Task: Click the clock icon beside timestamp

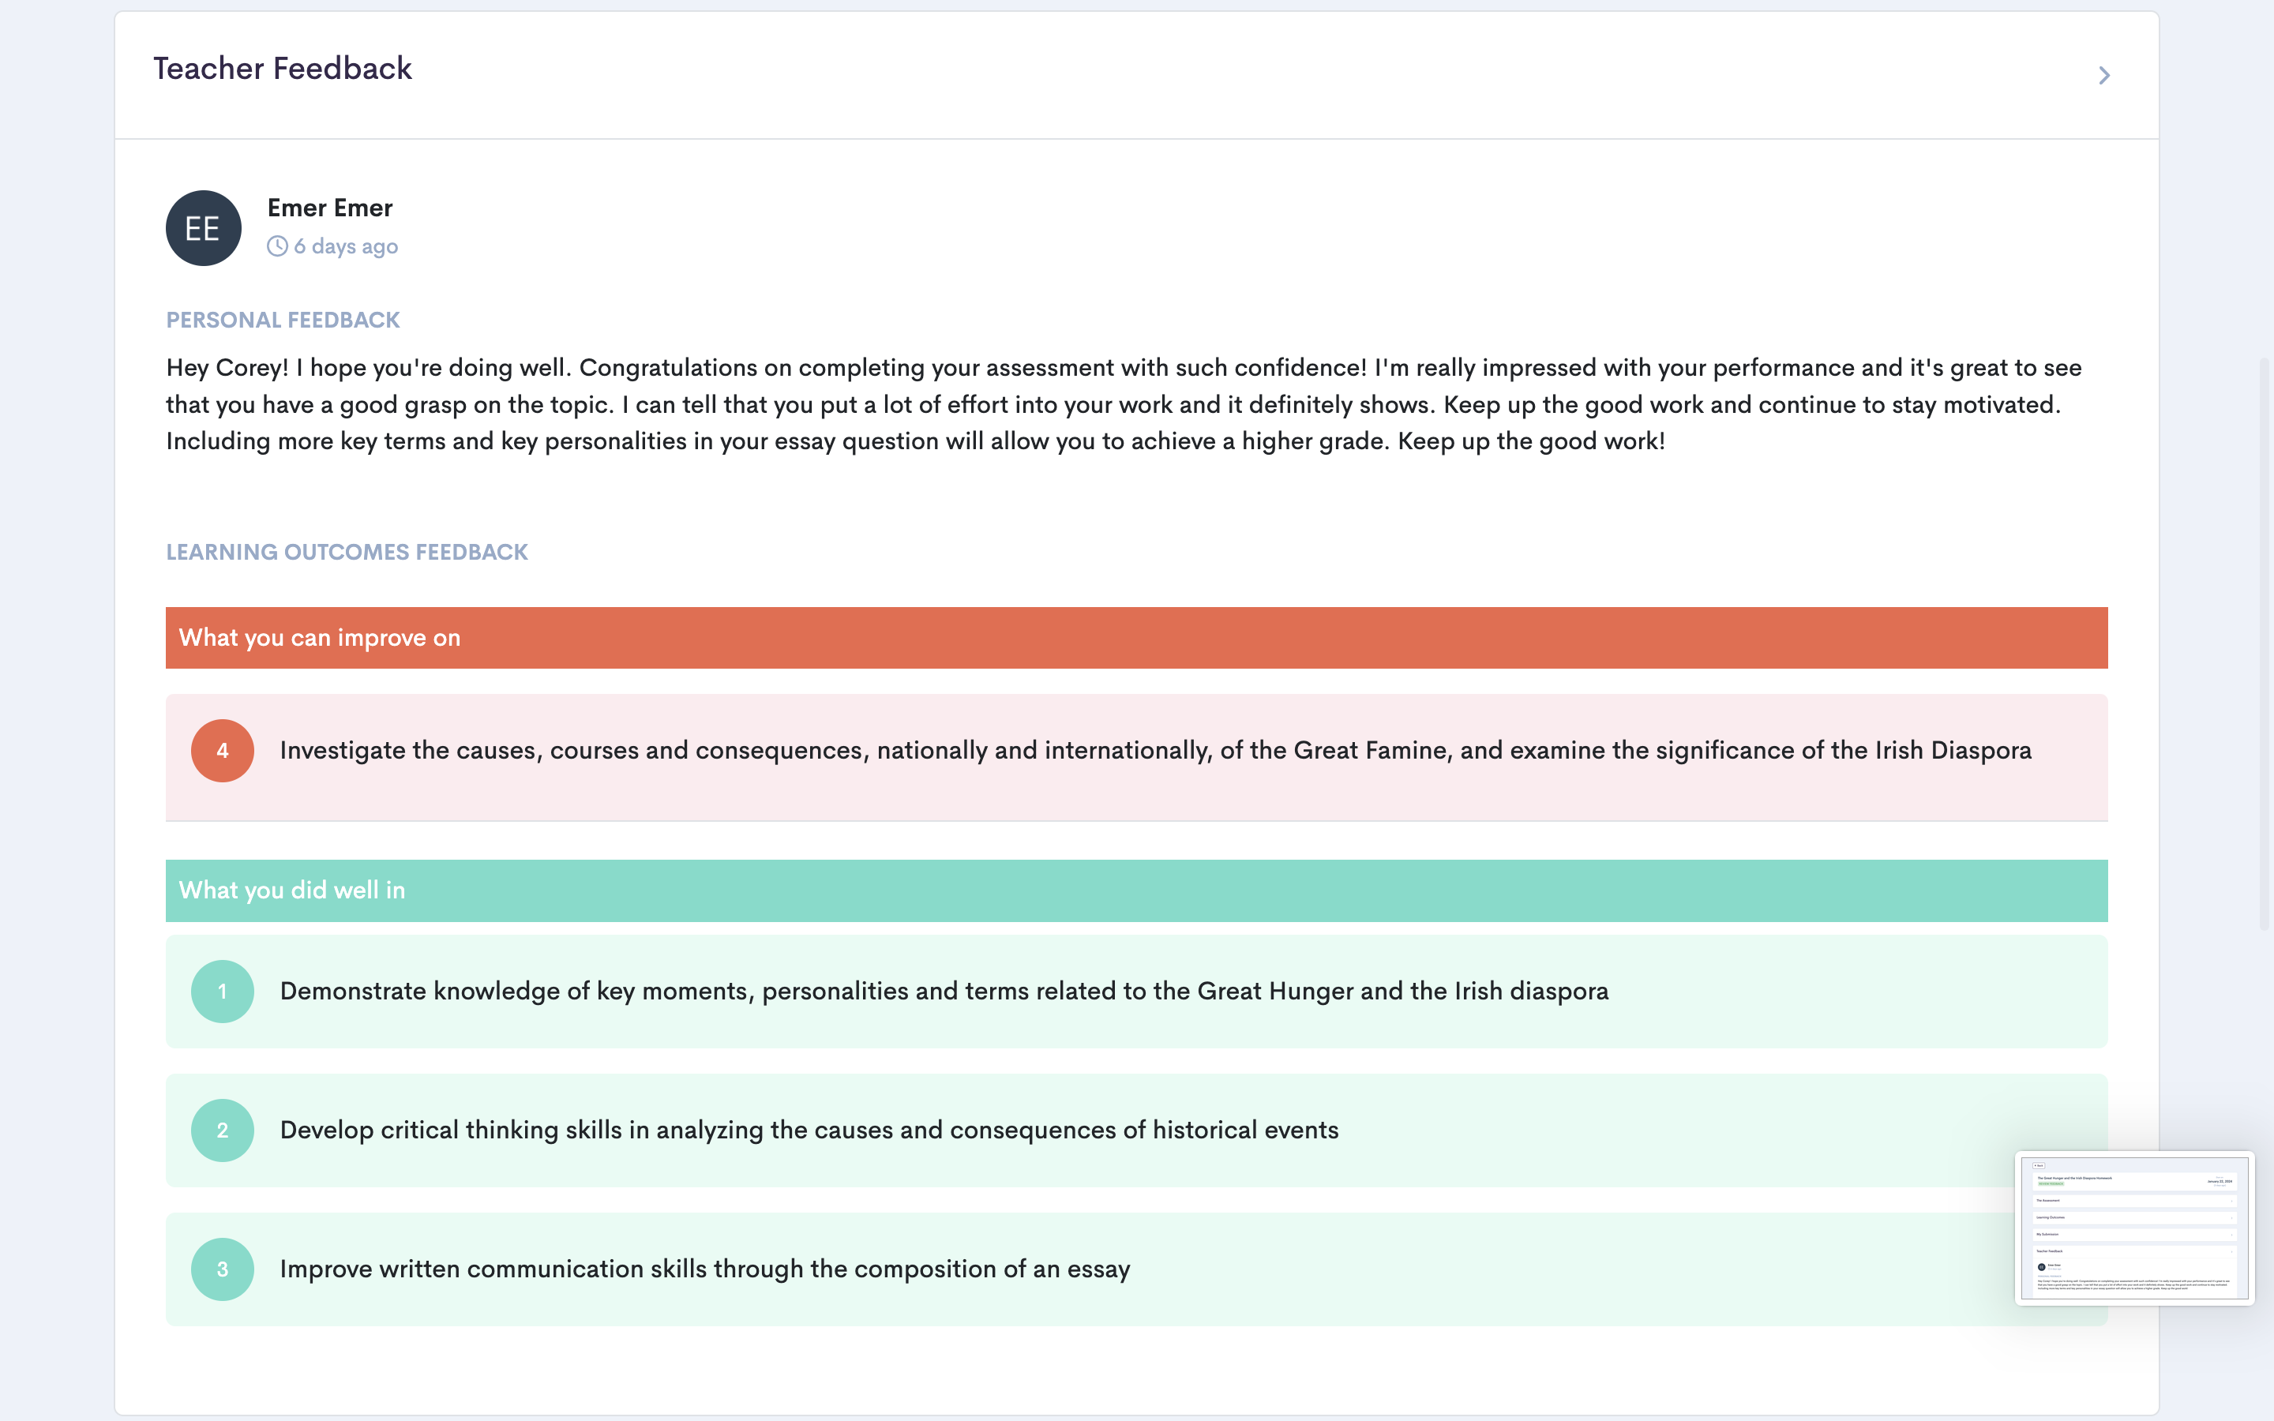Action: pos(276,246)
